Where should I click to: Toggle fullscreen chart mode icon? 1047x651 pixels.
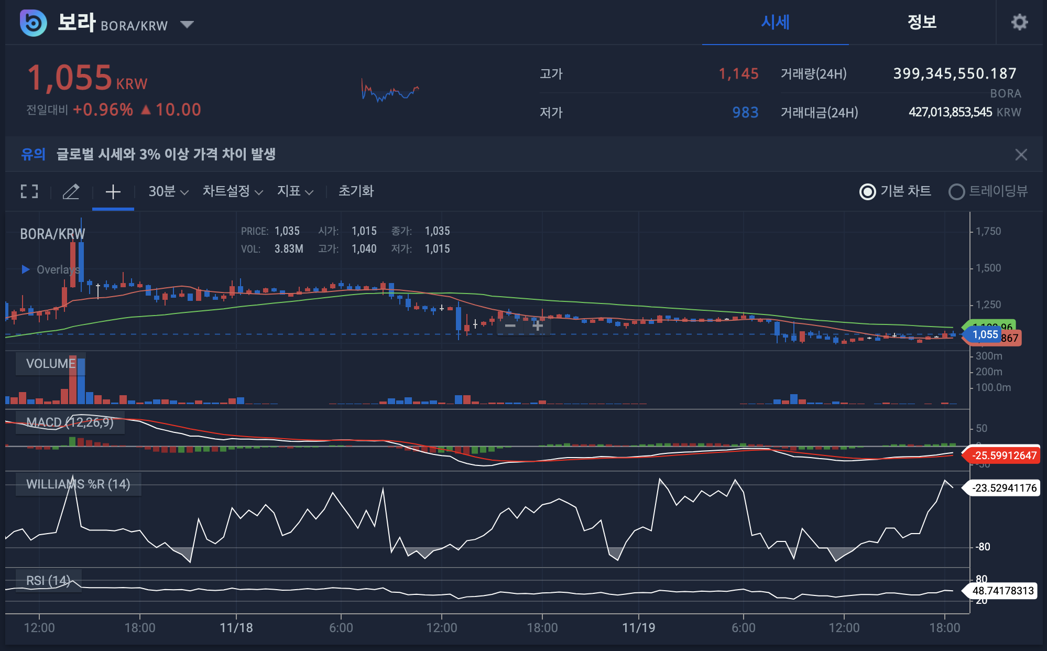click(x=29, y=191)
